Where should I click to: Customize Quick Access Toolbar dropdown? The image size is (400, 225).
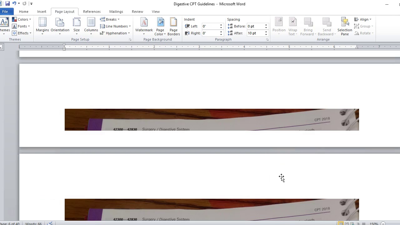tap(31, 4)
